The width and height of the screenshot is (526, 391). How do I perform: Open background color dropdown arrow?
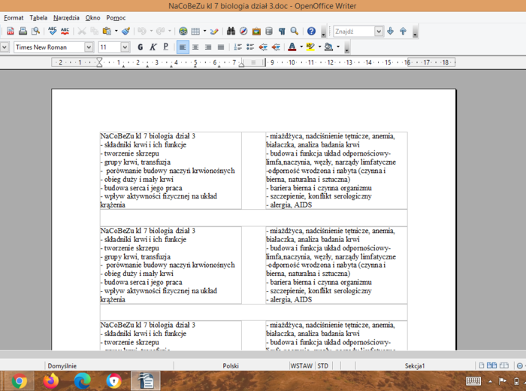tap(338, 47)
